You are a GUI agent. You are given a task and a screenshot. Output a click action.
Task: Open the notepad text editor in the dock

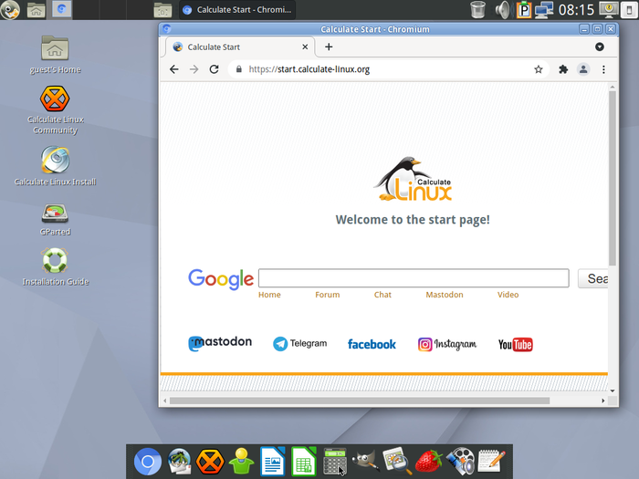[491, 461]
